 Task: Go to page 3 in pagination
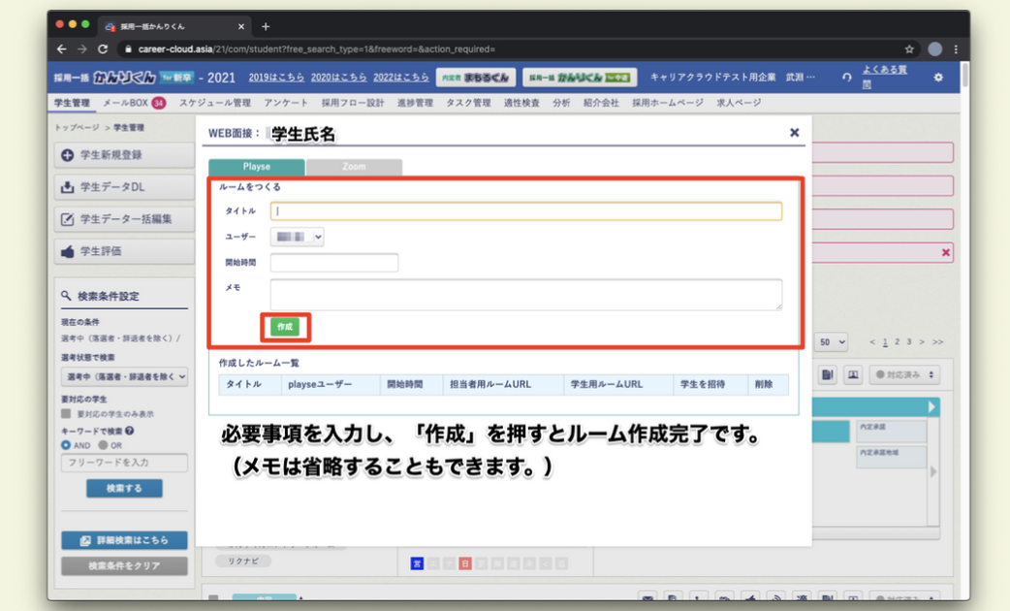pos(909,342)
